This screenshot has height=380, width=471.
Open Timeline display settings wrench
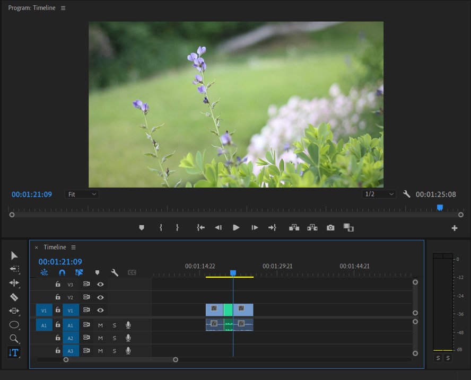115,272
